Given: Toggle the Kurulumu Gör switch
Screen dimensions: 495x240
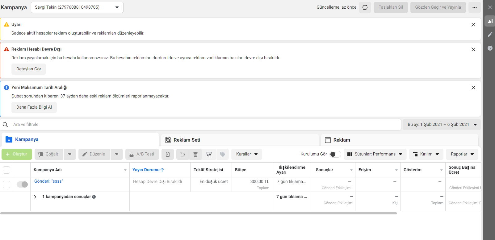Looking at the screenshot, I should (335, 154).
